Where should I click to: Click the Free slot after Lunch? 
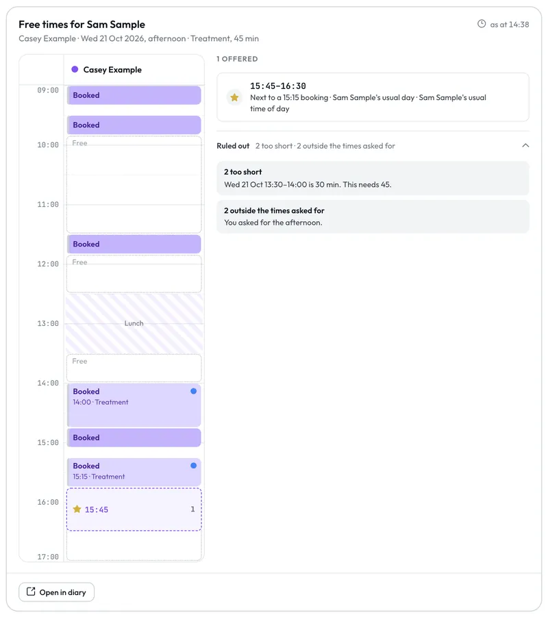(x=134, y=368)
